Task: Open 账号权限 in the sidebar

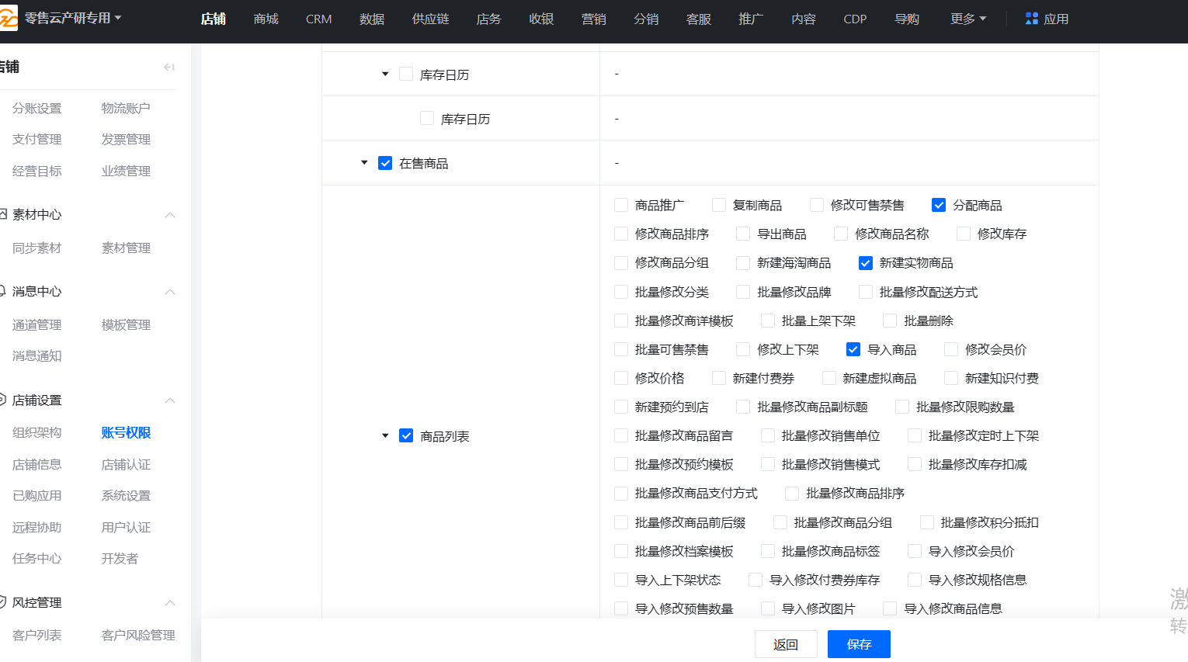Action: 126,432
